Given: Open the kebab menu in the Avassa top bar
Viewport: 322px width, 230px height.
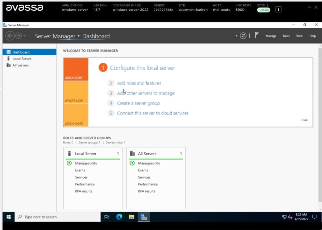Looking at the screenshot, I should coord(278,9).
